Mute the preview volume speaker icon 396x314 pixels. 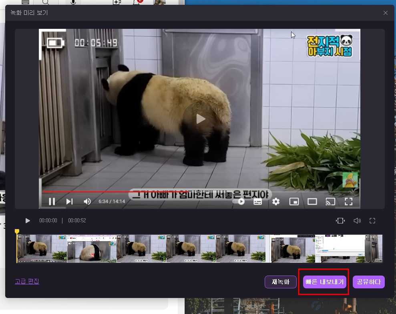pyautogui.click(x=357, y=221)
